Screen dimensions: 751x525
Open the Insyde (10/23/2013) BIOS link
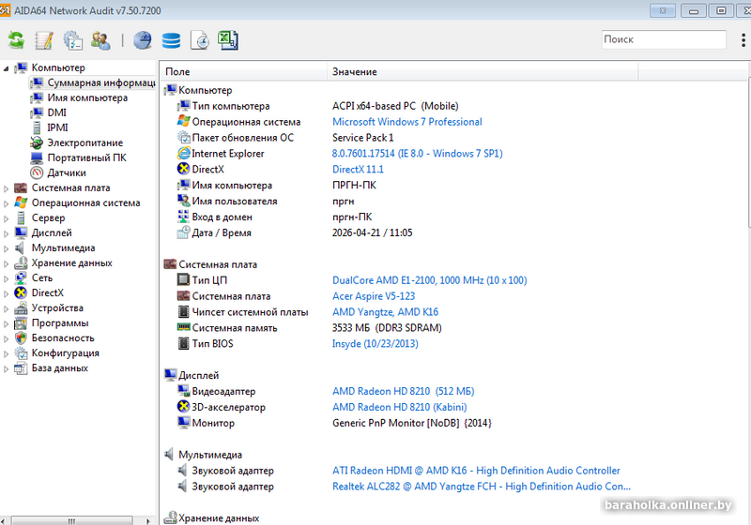tap(375, 344)
